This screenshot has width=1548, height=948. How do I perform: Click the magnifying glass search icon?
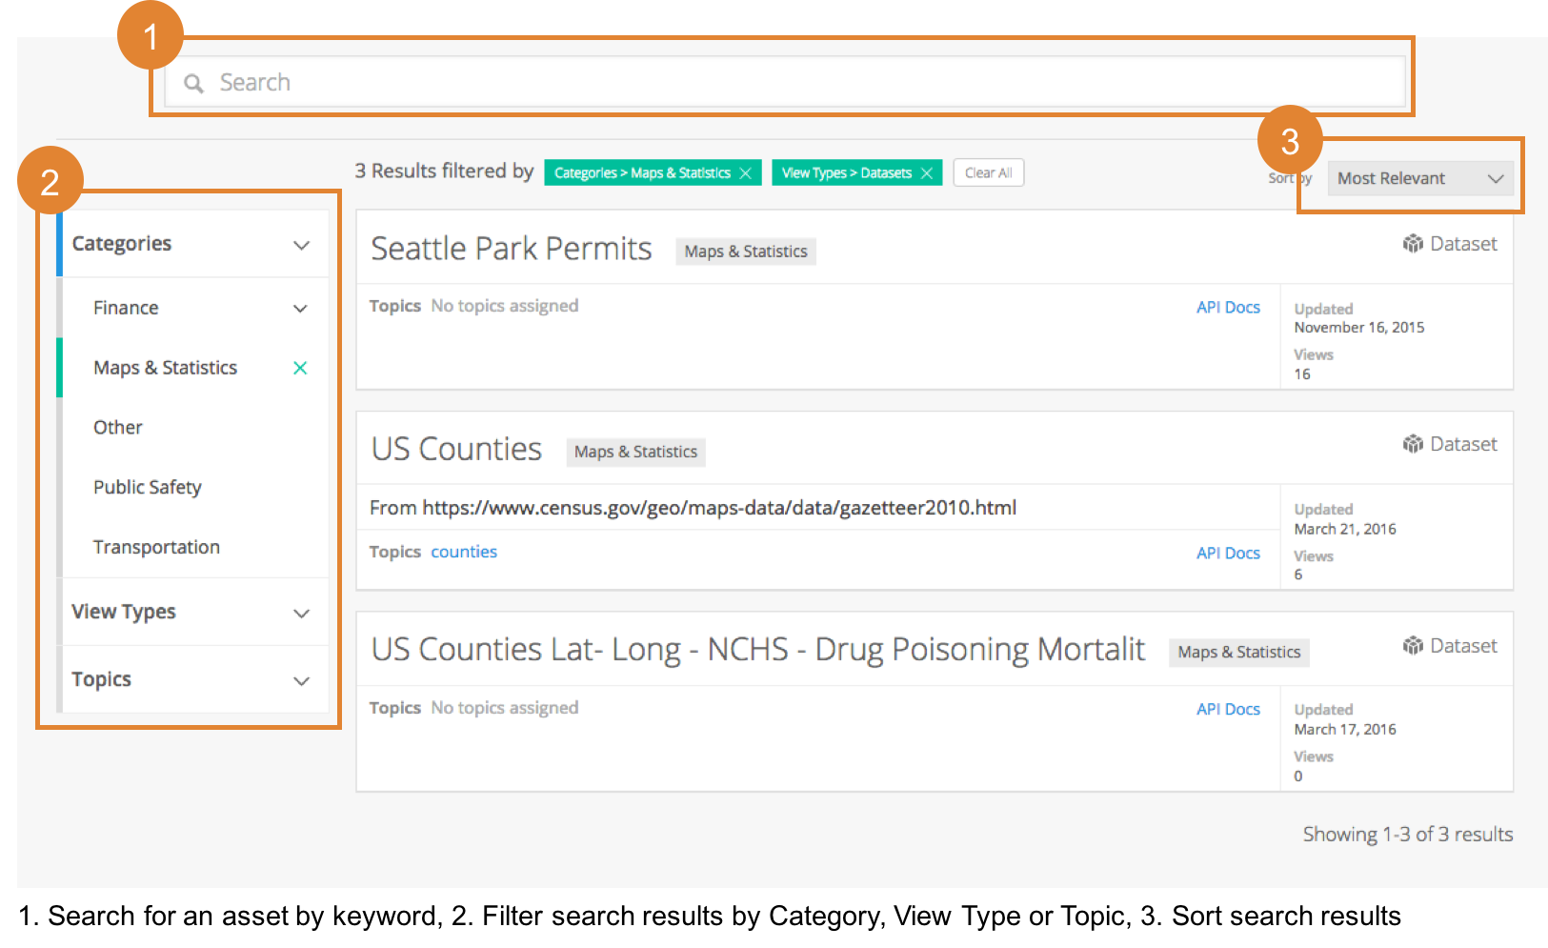[x=193, y=84]
